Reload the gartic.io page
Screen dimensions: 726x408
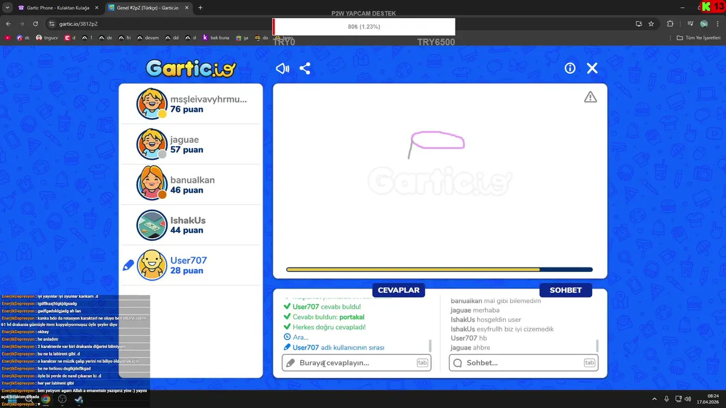35,24
